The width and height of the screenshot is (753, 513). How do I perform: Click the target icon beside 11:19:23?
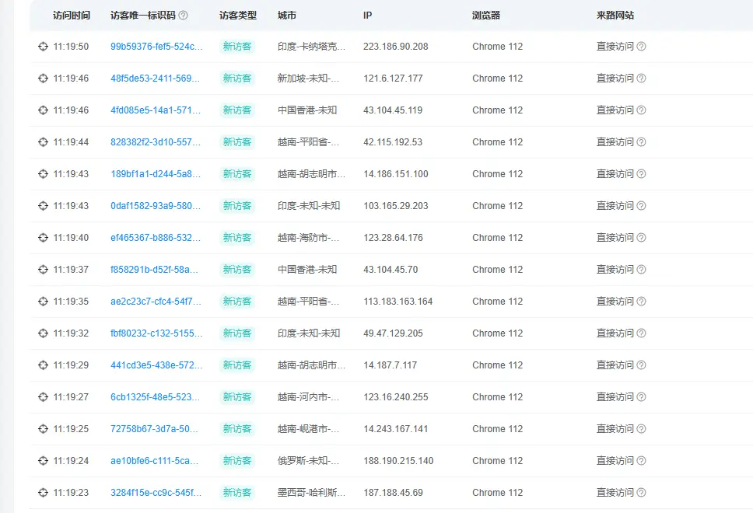(44, 492)
